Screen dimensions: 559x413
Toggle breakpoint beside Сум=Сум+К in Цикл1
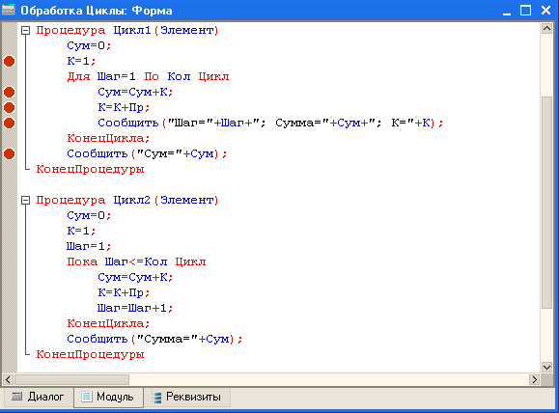10,93
